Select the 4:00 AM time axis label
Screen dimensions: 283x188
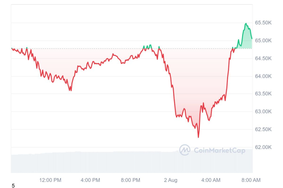point(211,180)
